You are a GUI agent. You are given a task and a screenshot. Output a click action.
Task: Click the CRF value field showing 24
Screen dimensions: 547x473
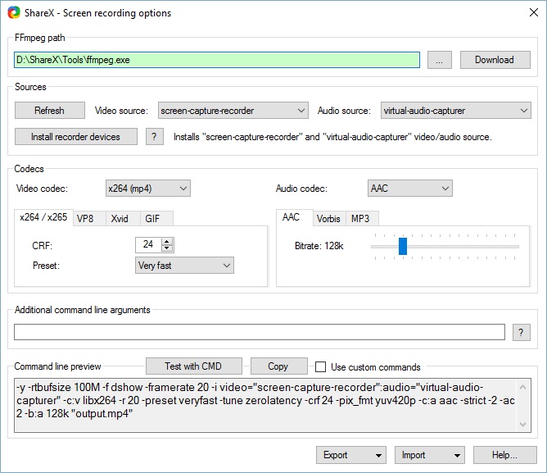click(x=148, y=244)
